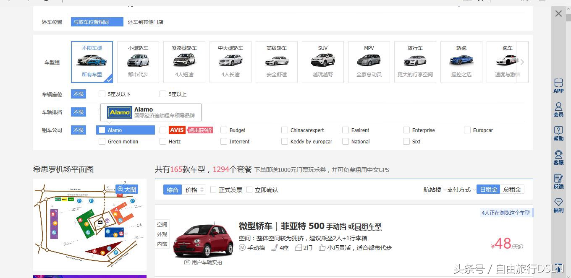Screen dimensions: 571x278
Task: Expand the 支付方式 payment method dropdown
Action: point(460,190)
